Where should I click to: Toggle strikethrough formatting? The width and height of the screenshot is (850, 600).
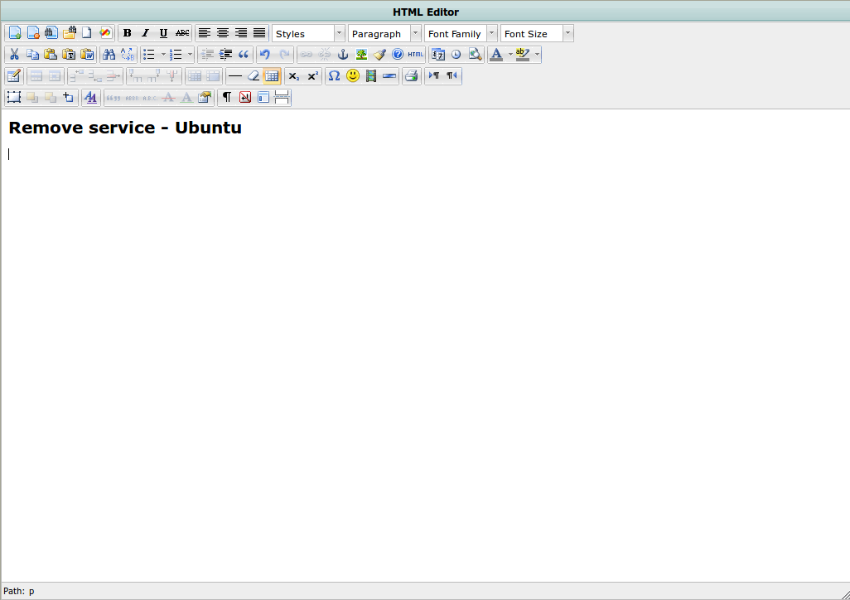[x=182, y=33]
